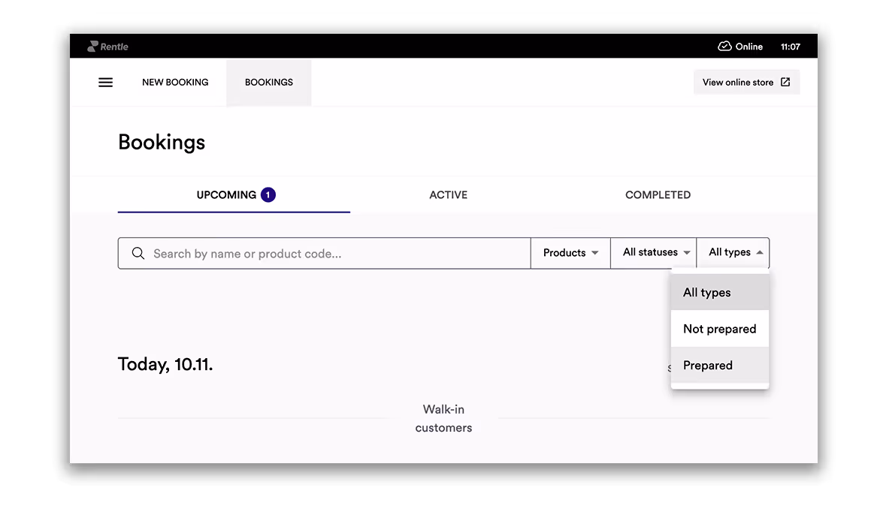Image resolution: width=877 pixels, height=515 pixels.
Task: Switch to the ACTIVE bookings tab
Action: 448,194
